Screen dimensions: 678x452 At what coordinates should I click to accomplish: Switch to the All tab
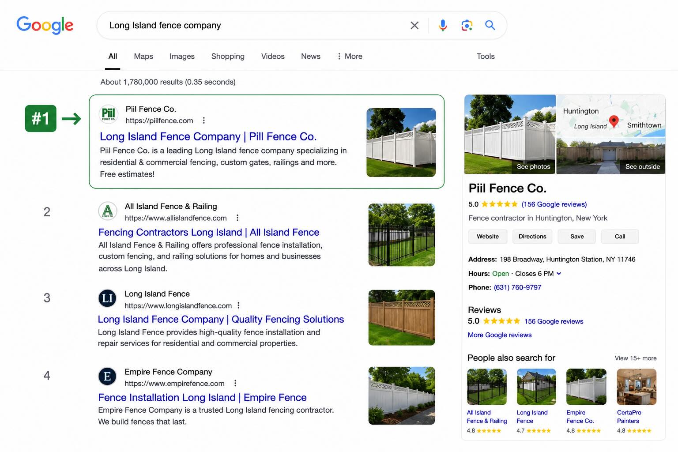click(x=113, y=56)
